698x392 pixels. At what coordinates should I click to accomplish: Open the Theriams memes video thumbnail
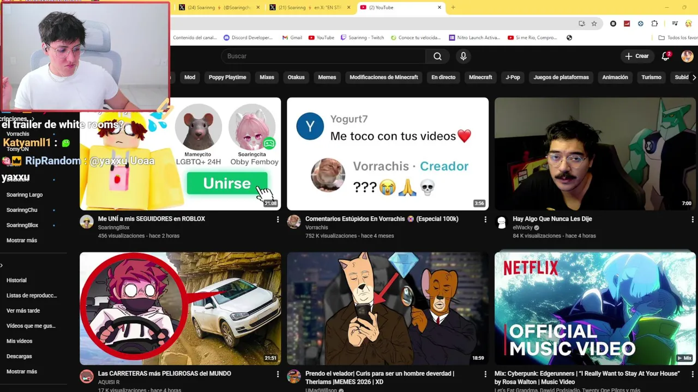click(388, 308)
